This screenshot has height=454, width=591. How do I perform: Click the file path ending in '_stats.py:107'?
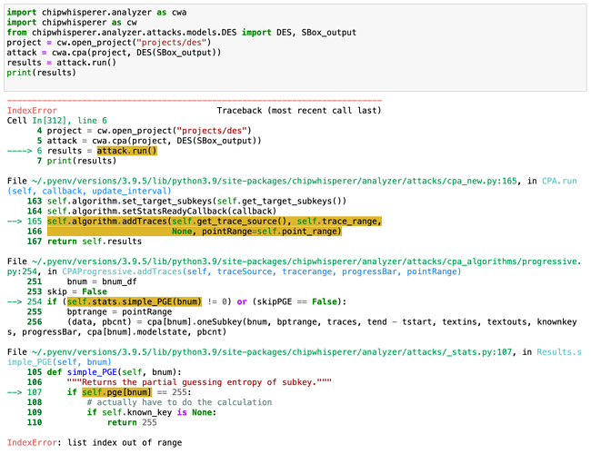271,352
